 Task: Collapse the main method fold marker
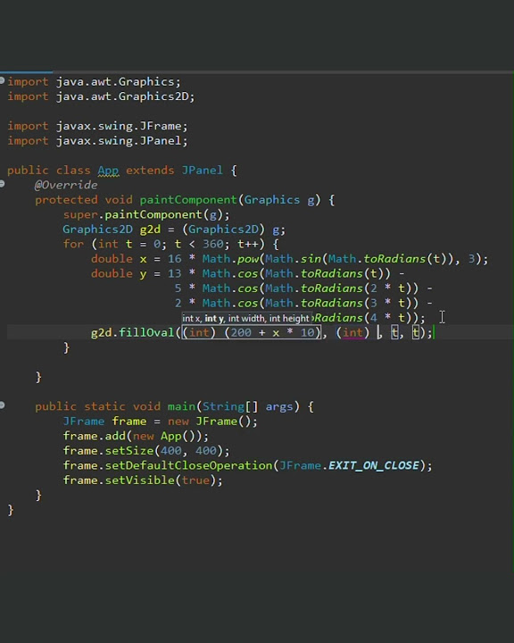coord(2,405)
